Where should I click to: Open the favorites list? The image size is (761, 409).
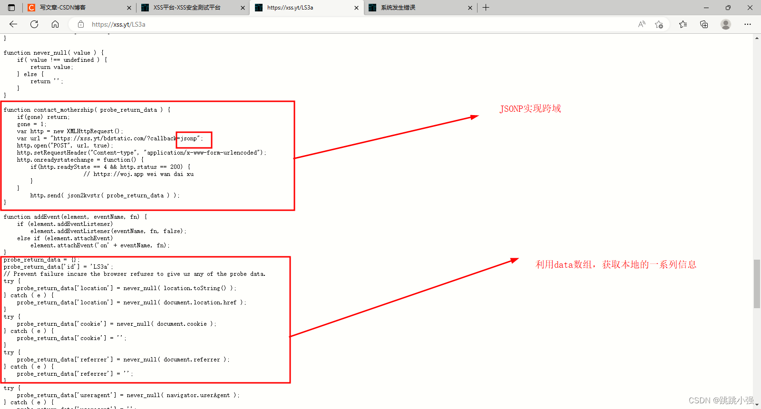point(683,24)
